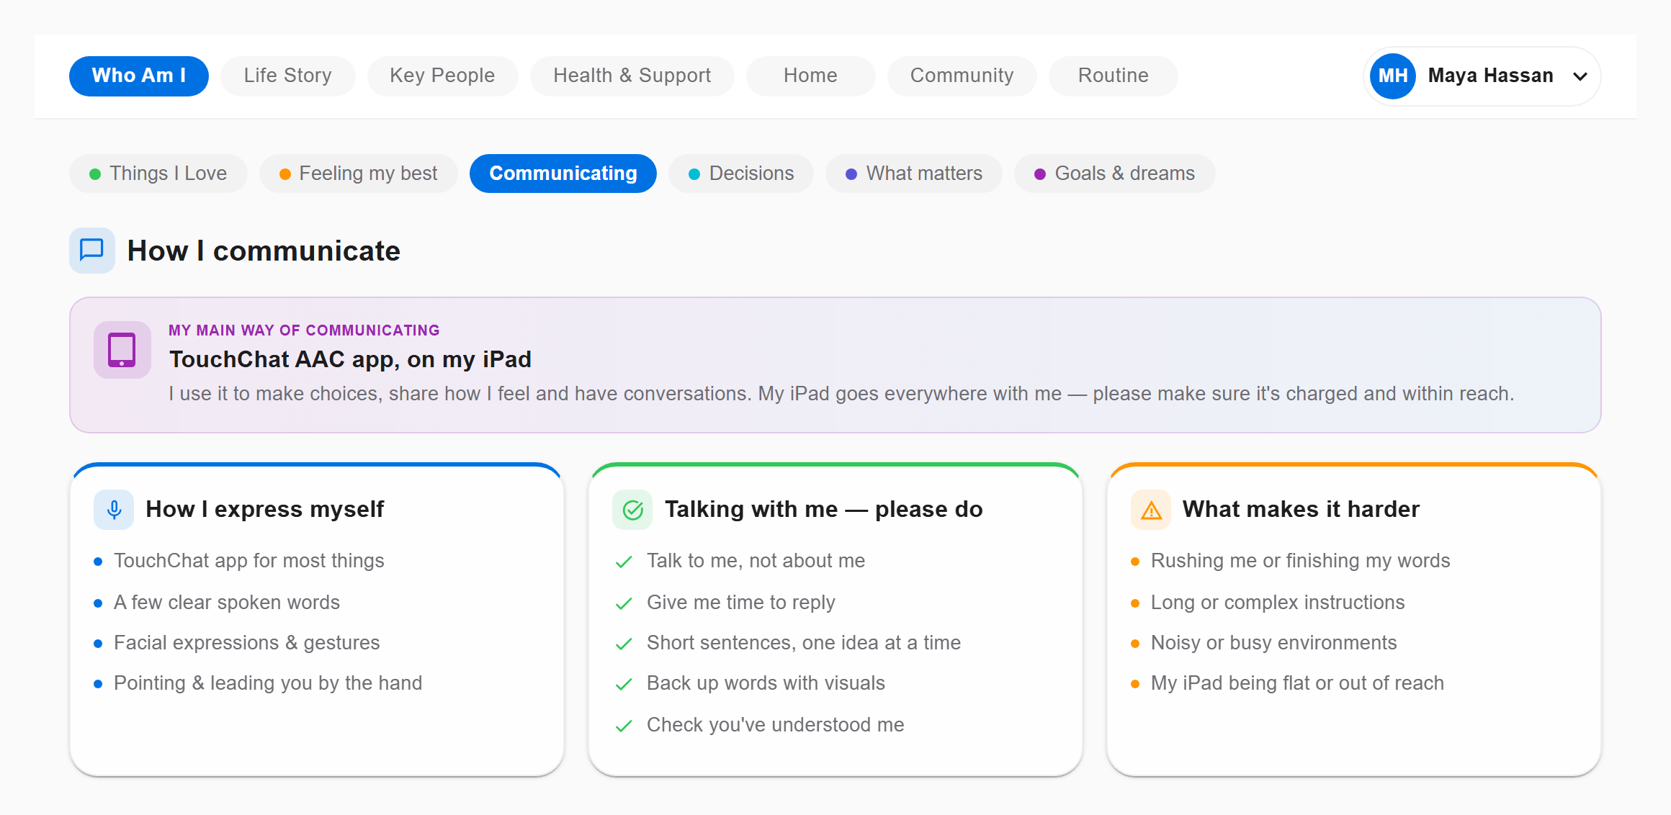This screenshot has height=815, width=1671.
Task: Click the chat bubble icon beside How I communicate
Action: (x=91, y=251)
